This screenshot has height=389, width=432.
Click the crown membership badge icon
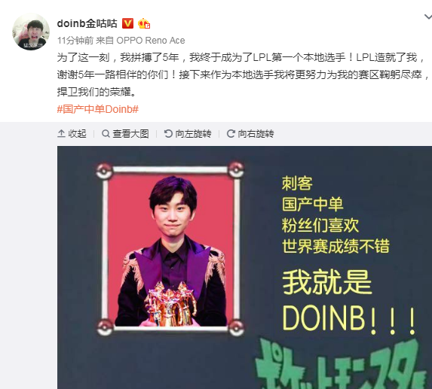click(144, 23)
